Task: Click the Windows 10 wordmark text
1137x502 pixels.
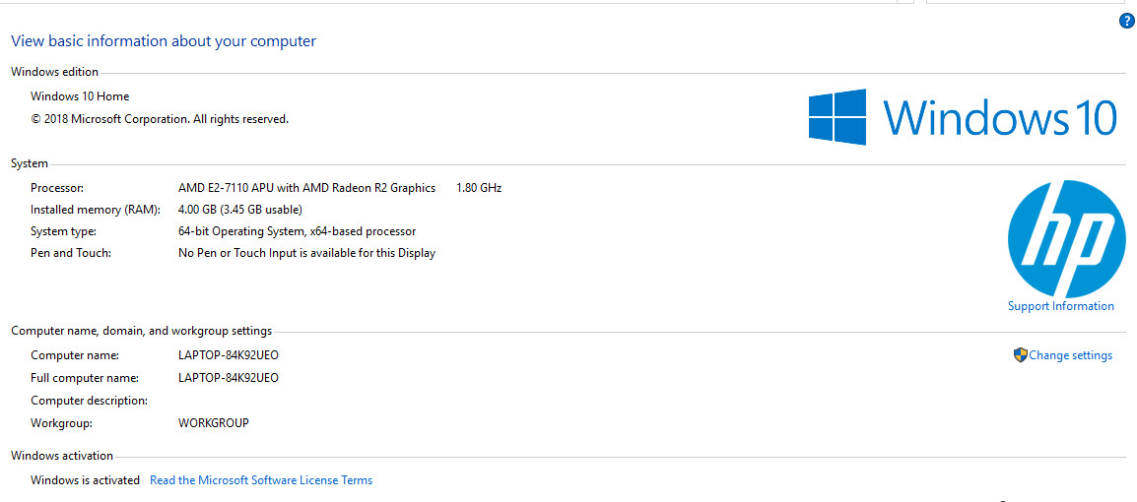Action: tap(1000, 116)
